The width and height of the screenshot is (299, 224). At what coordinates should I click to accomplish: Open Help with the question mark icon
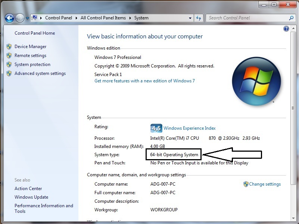[x=286, y=29]
